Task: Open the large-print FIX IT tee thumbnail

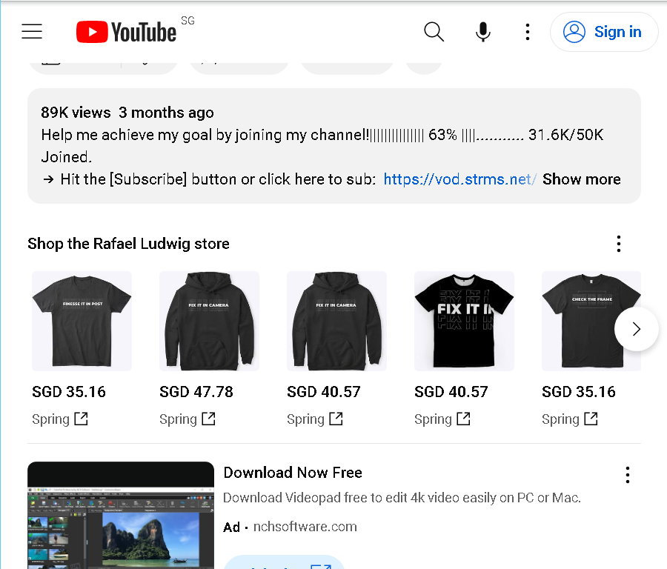Action: [x=464, y=321]
